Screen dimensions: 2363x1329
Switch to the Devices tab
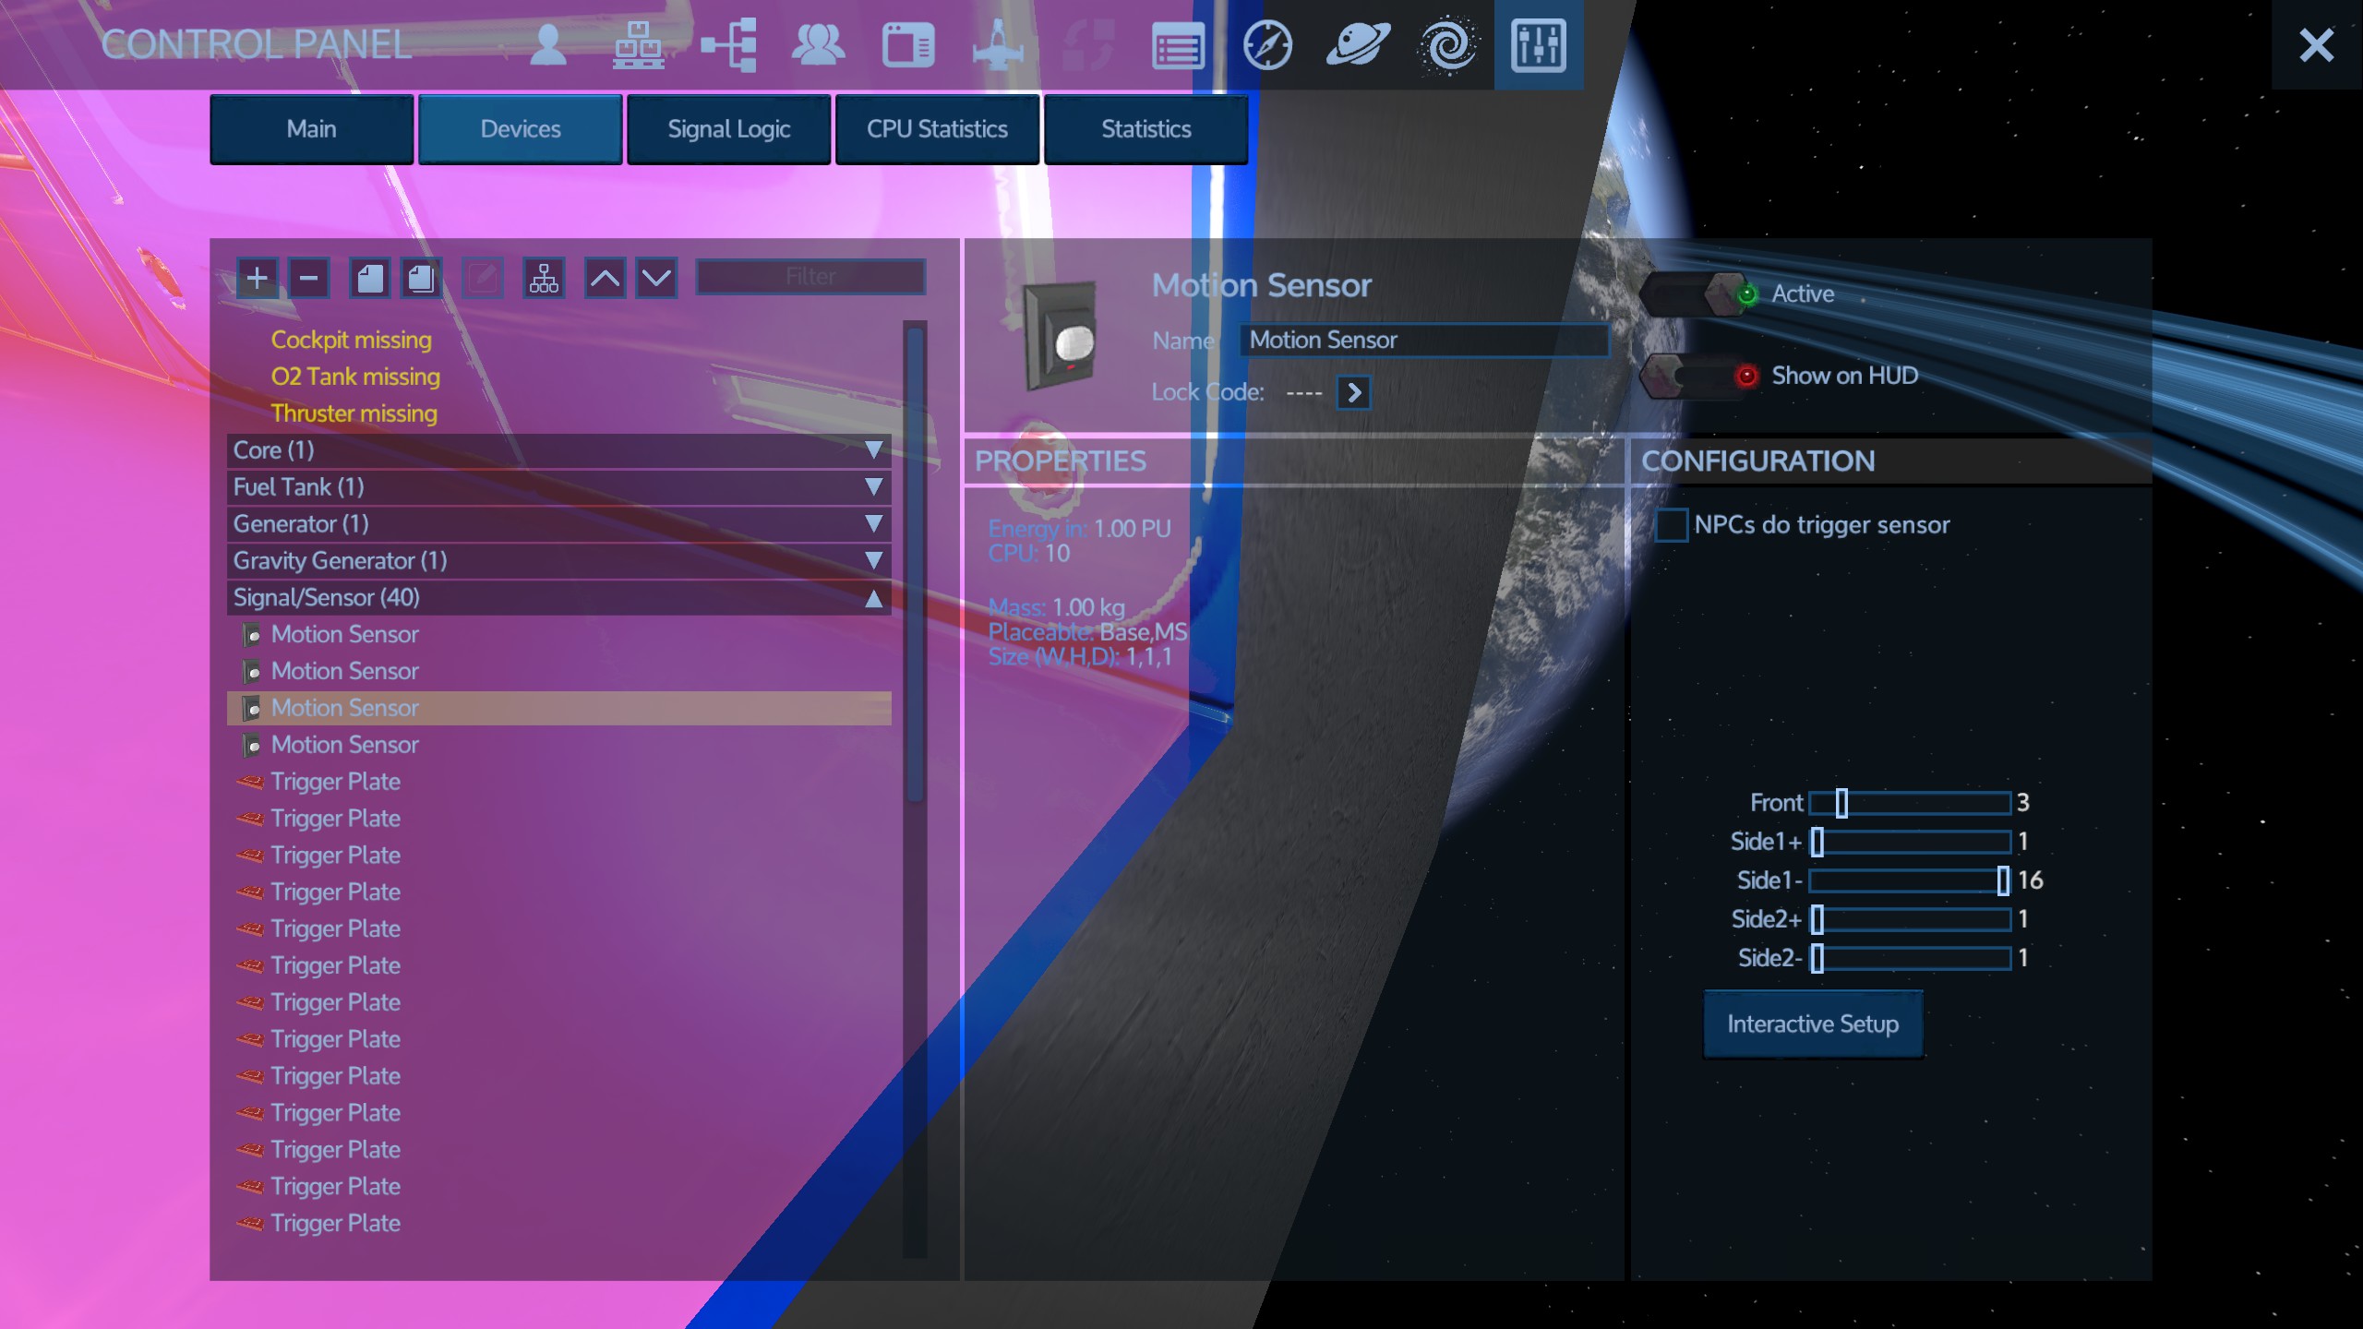coord(521,129)
